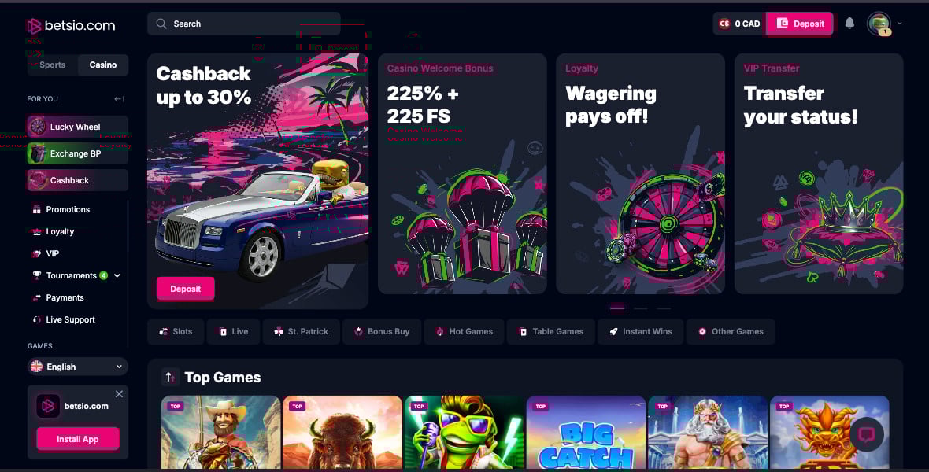929x472 pixels.
Task: Go to the third banner carousel indicator
Action: [664, 308]
